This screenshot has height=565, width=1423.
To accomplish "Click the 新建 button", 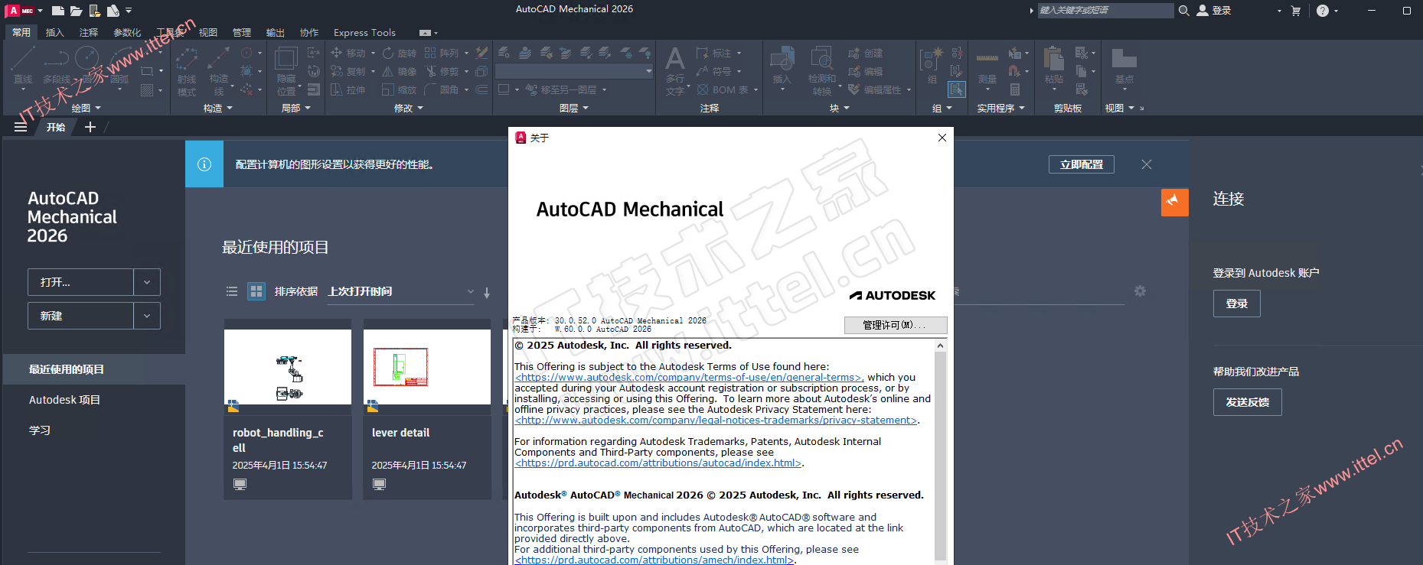I will point(81,316).
